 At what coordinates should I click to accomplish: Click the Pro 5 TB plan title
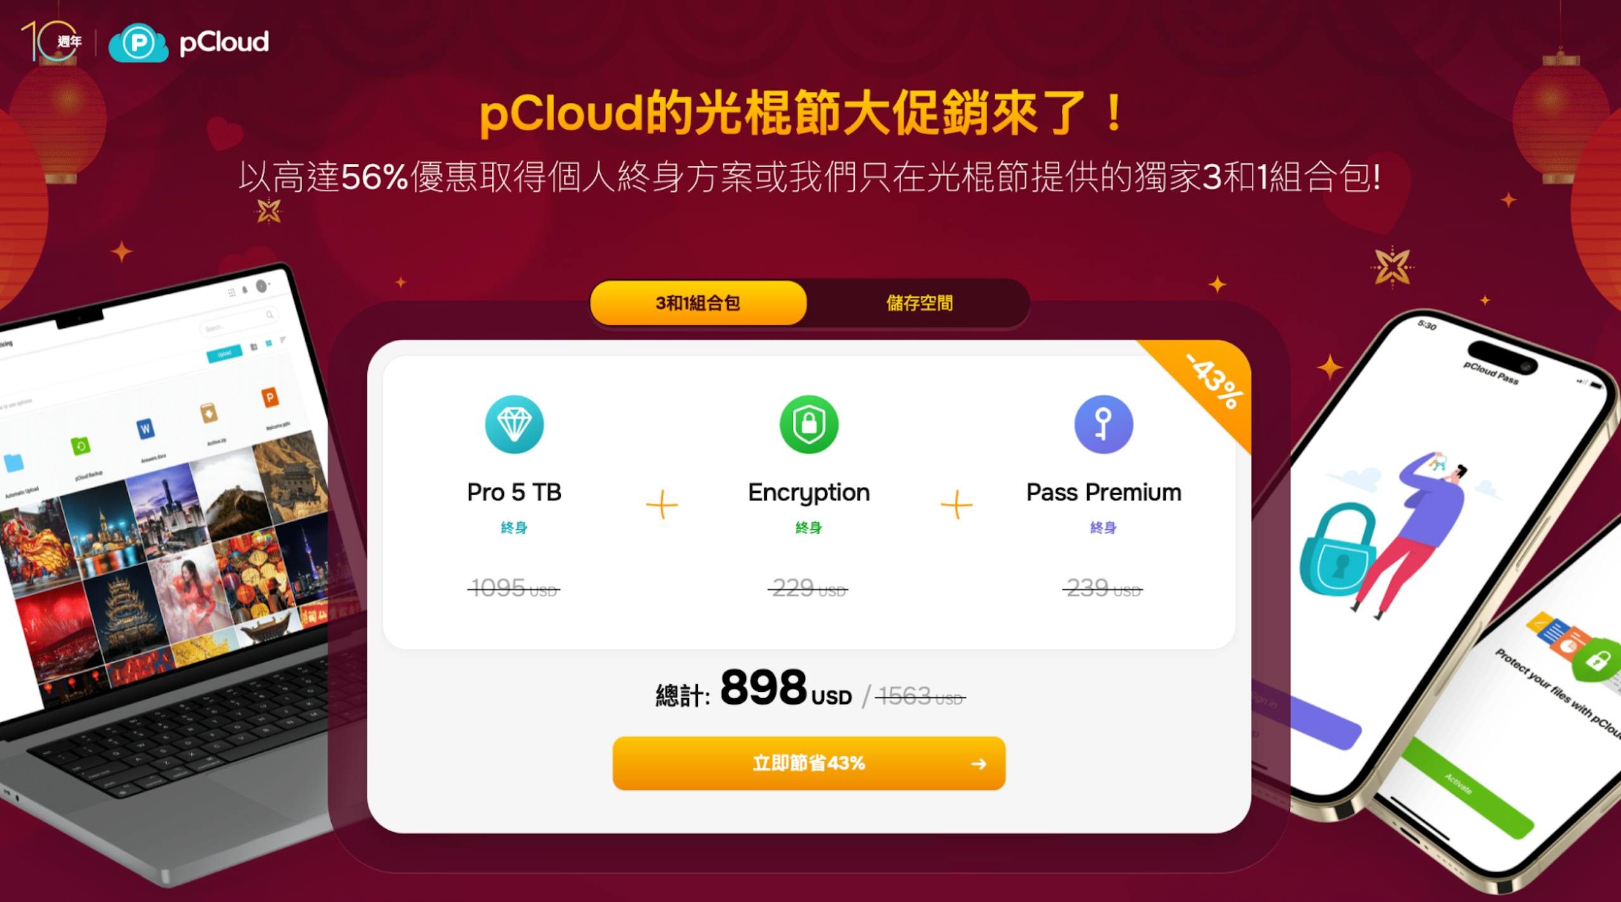coord(514,492)
